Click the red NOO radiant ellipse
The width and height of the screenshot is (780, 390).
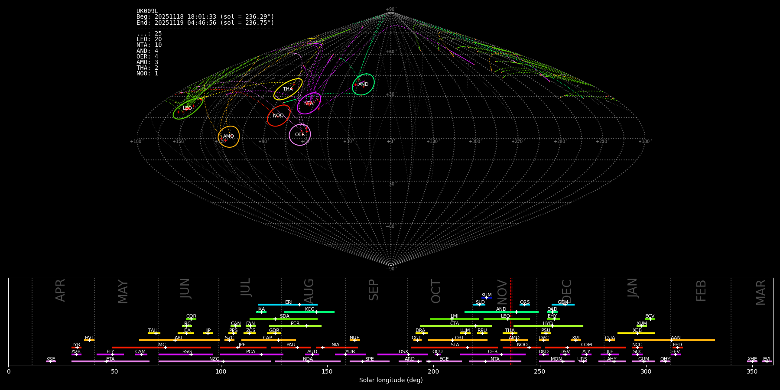[x=279, y=116]
